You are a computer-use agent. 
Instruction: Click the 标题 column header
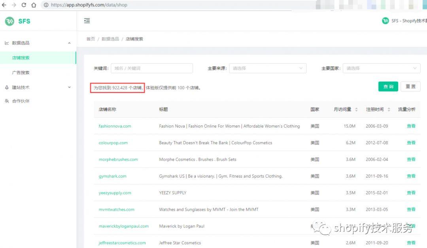[x=163, y=109]
